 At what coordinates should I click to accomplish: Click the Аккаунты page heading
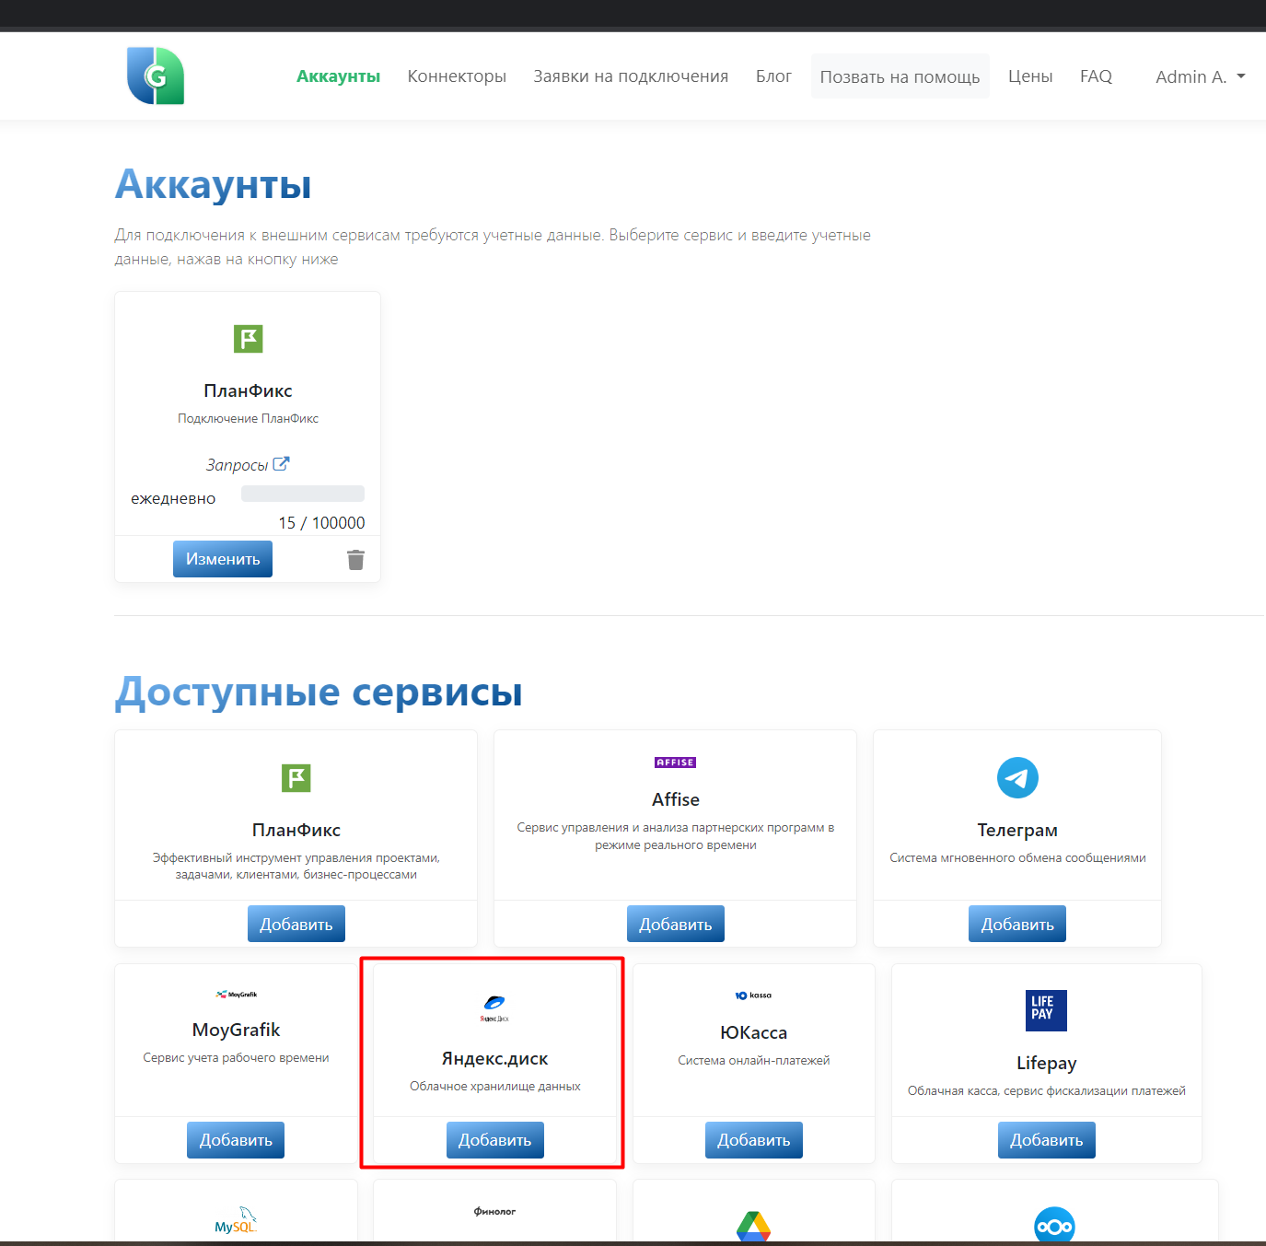coord(213,184)
